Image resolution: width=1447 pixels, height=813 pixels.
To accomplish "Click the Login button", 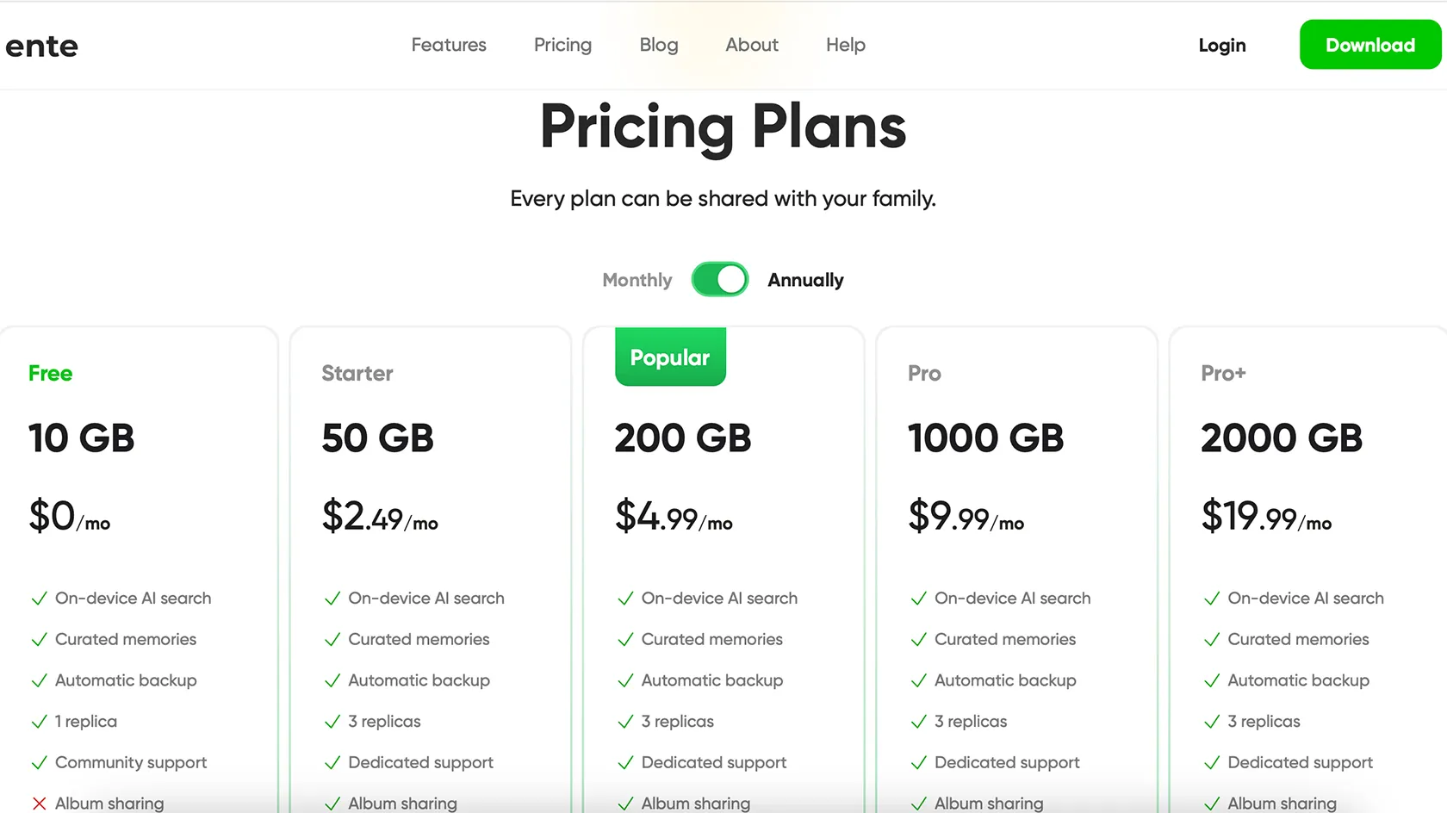I will [x=1221, y=45].
